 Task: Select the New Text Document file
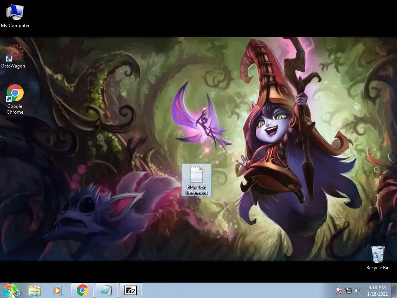point(197,180)
